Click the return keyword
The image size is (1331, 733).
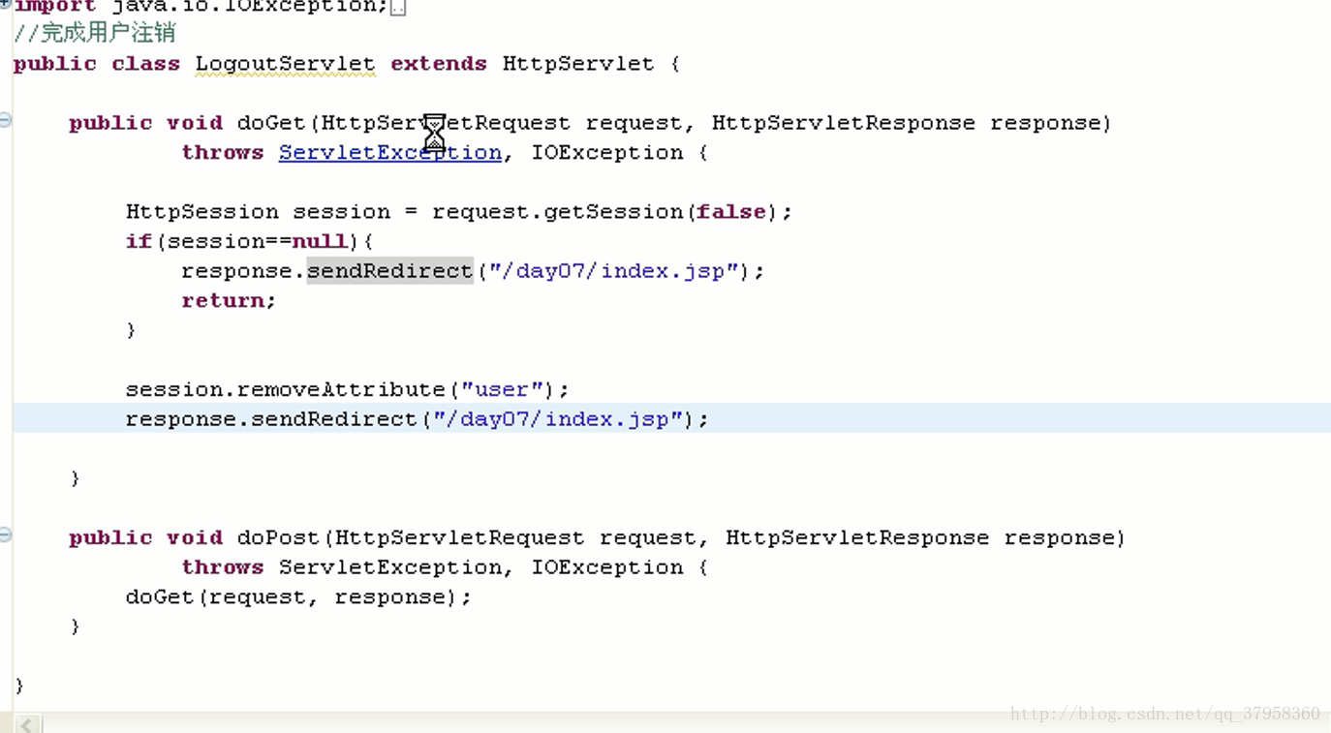pyautogui.click(x=223, y=300)
